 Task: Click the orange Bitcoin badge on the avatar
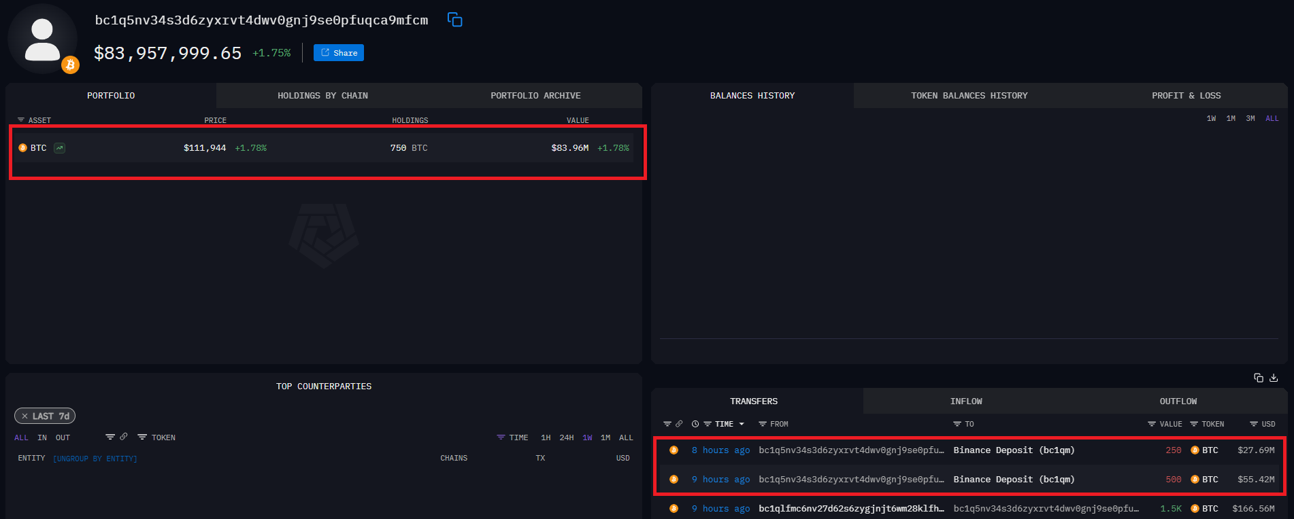(x=70, y=65)
